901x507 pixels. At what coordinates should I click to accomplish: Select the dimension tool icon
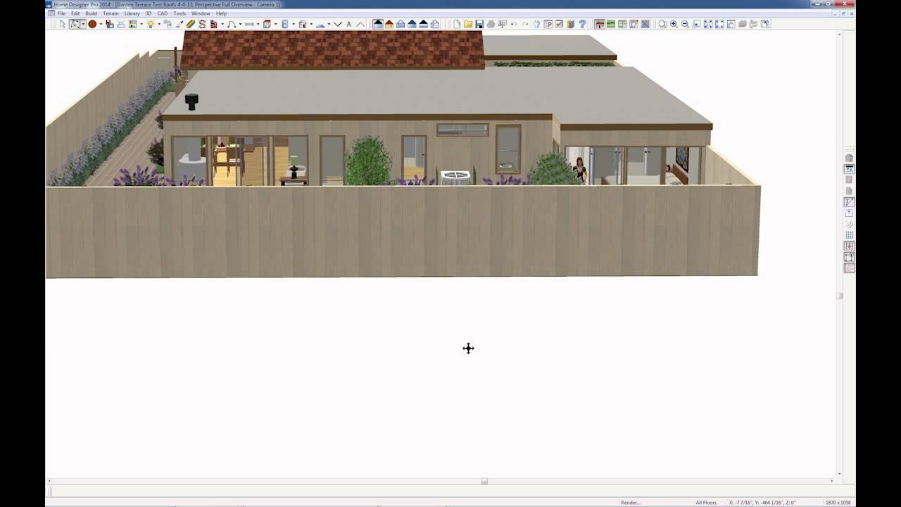click(x=249, y=24)
